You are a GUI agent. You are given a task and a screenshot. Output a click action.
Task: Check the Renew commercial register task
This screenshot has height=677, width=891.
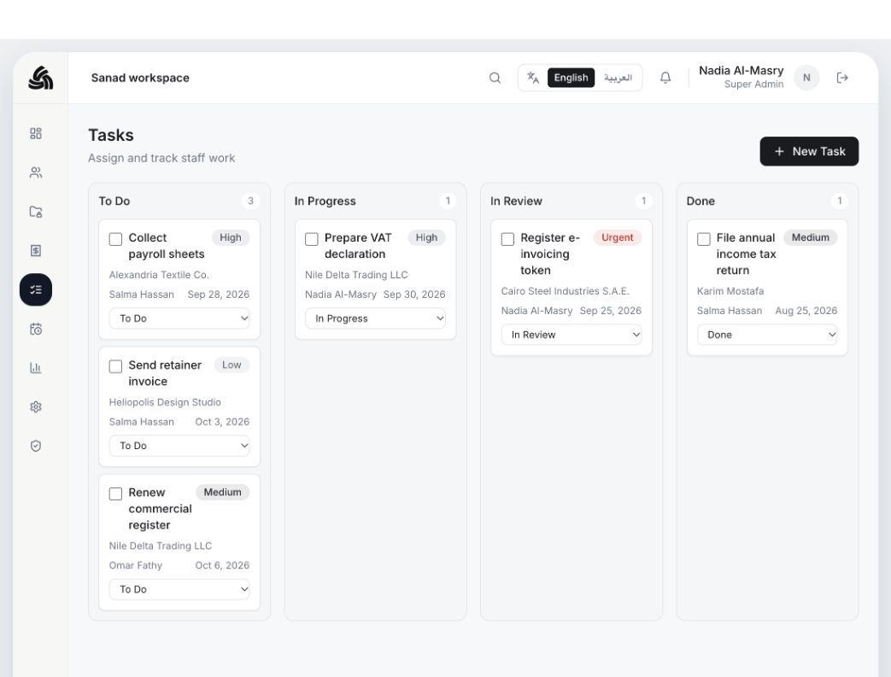click(x=115, y=493)
